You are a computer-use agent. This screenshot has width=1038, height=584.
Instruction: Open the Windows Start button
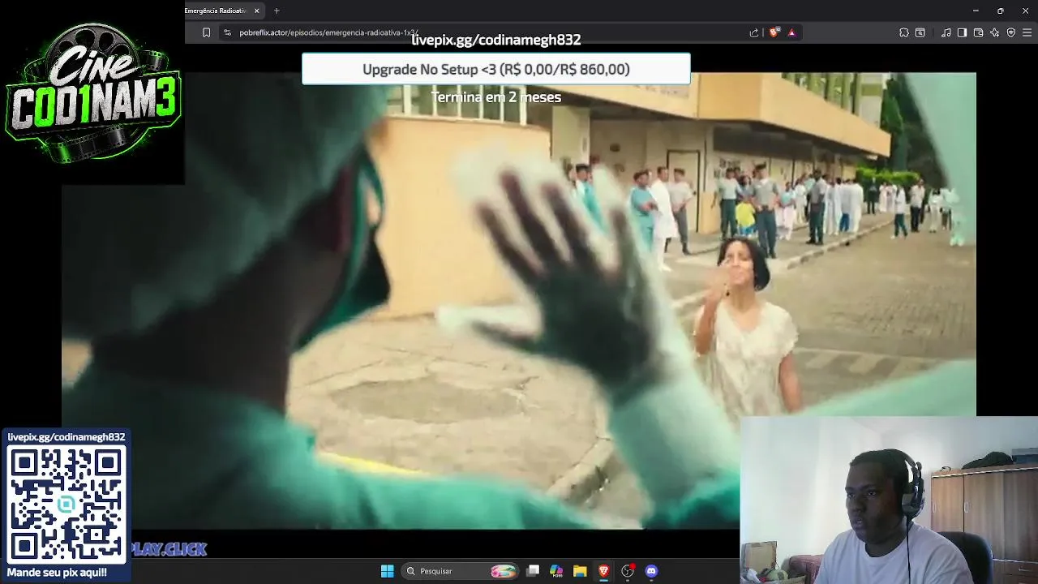click(x=388, y=571)
